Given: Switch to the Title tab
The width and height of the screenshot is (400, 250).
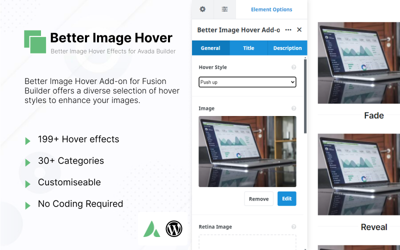Looking at the screenshot, I should [x=248, y=48].
